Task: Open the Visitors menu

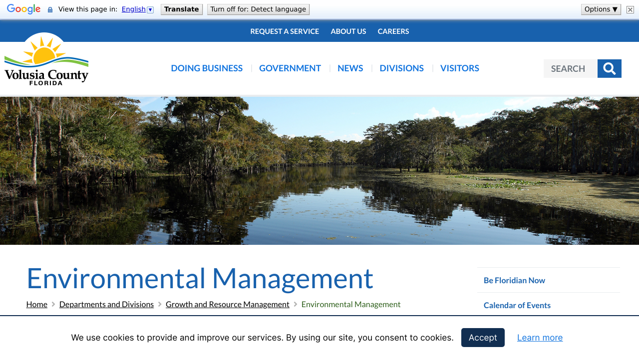Action: tap(459, 68)
